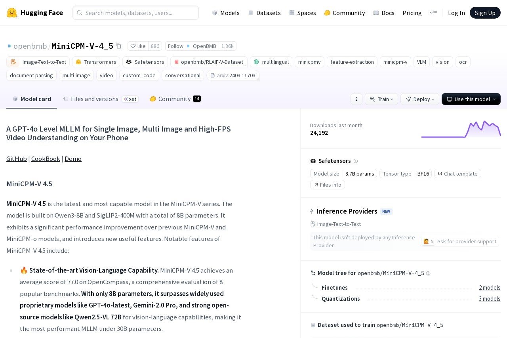The height and width of the screenshot is (338, 507).
Task: Select the multi-image tag
Action: tap(76, 75)
